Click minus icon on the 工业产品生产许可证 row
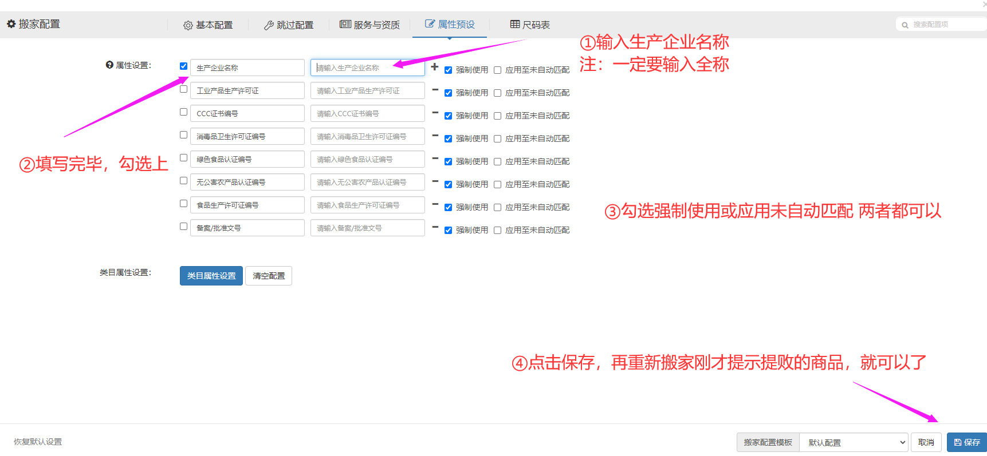Screen dimensions: 987x456 click(435, 90)
